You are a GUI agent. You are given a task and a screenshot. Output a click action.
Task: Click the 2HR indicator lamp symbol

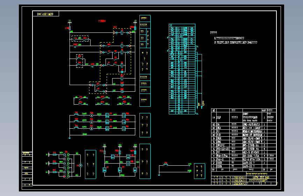click(x=122, y=85)
